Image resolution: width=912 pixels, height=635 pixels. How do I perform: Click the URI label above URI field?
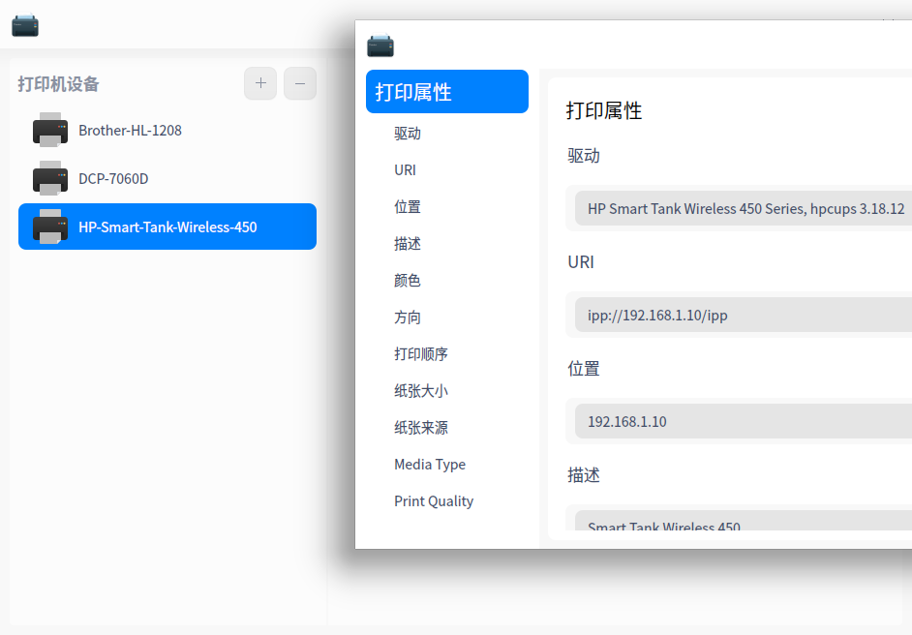(x=581, y=262)
